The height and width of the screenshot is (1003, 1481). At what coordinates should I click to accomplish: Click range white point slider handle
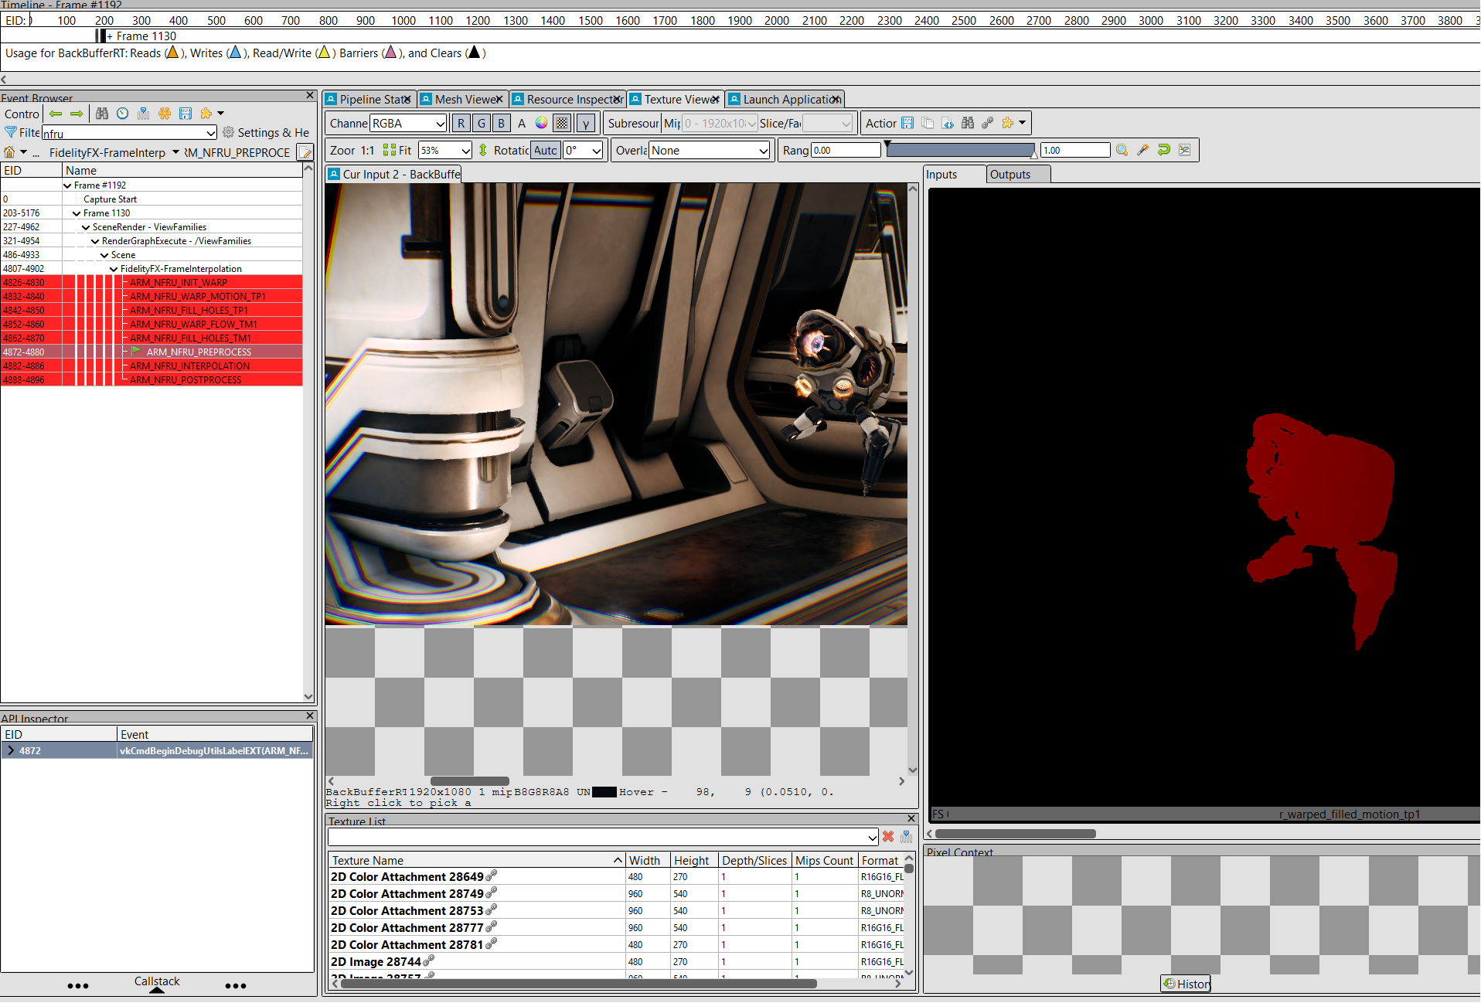[1034, 154]
